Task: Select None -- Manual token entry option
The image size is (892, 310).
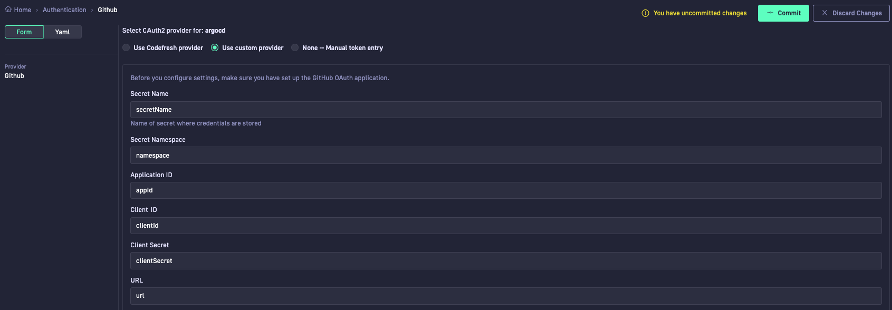Action: point(295,47)
